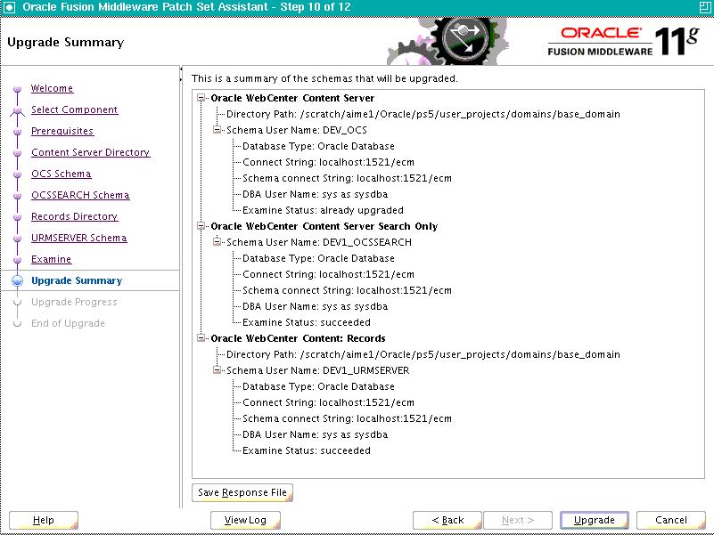The height and width of the screenshot is (535, 714).
Task: Collapse the Oracle WebCenter Content Server node
Action: coord(201,98)
